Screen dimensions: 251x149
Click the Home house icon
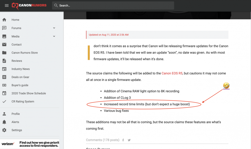click(x=4, y=20)
